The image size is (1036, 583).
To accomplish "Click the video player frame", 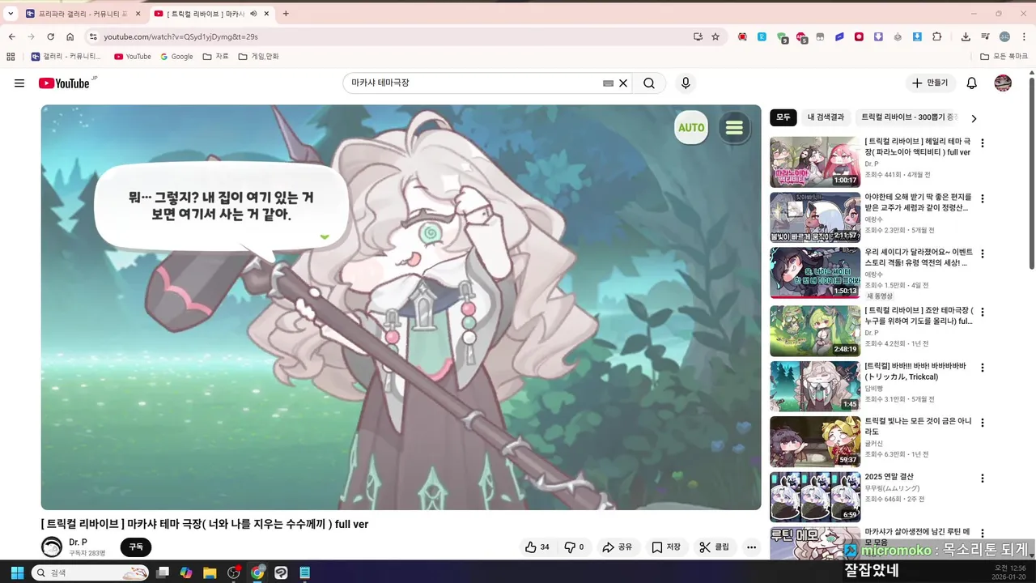I will [401, 307].
